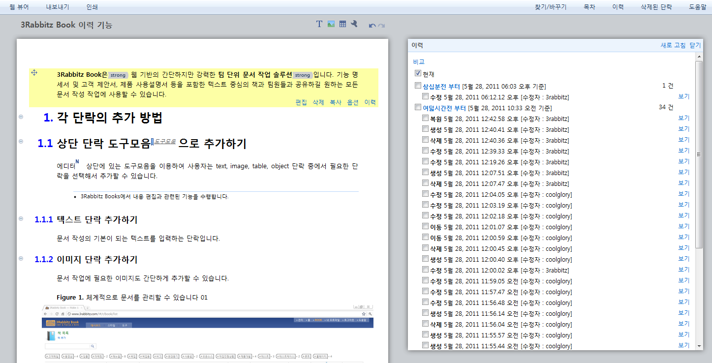Open the 목차 menu item
The image size is (712, 363).
(589, 7)
